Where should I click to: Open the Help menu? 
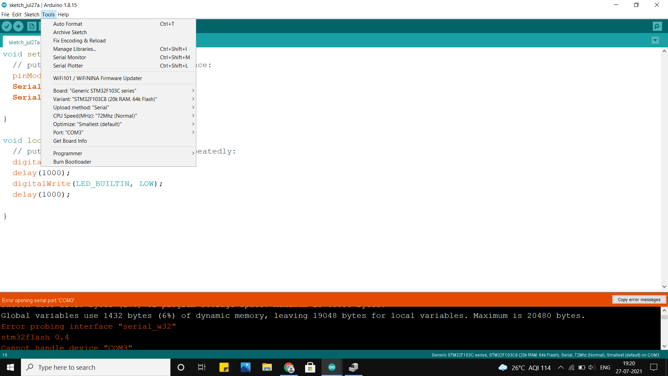[63, 14]
